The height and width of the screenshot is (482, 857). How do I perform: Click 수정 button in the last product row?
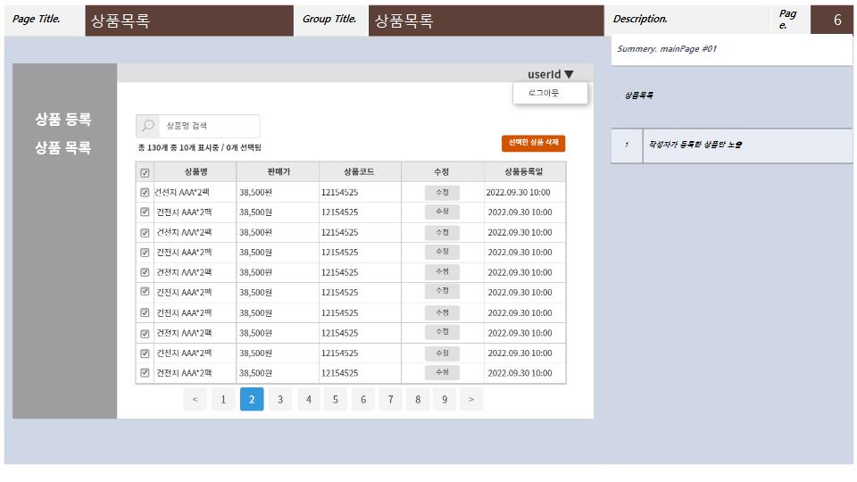pos(442,373)
